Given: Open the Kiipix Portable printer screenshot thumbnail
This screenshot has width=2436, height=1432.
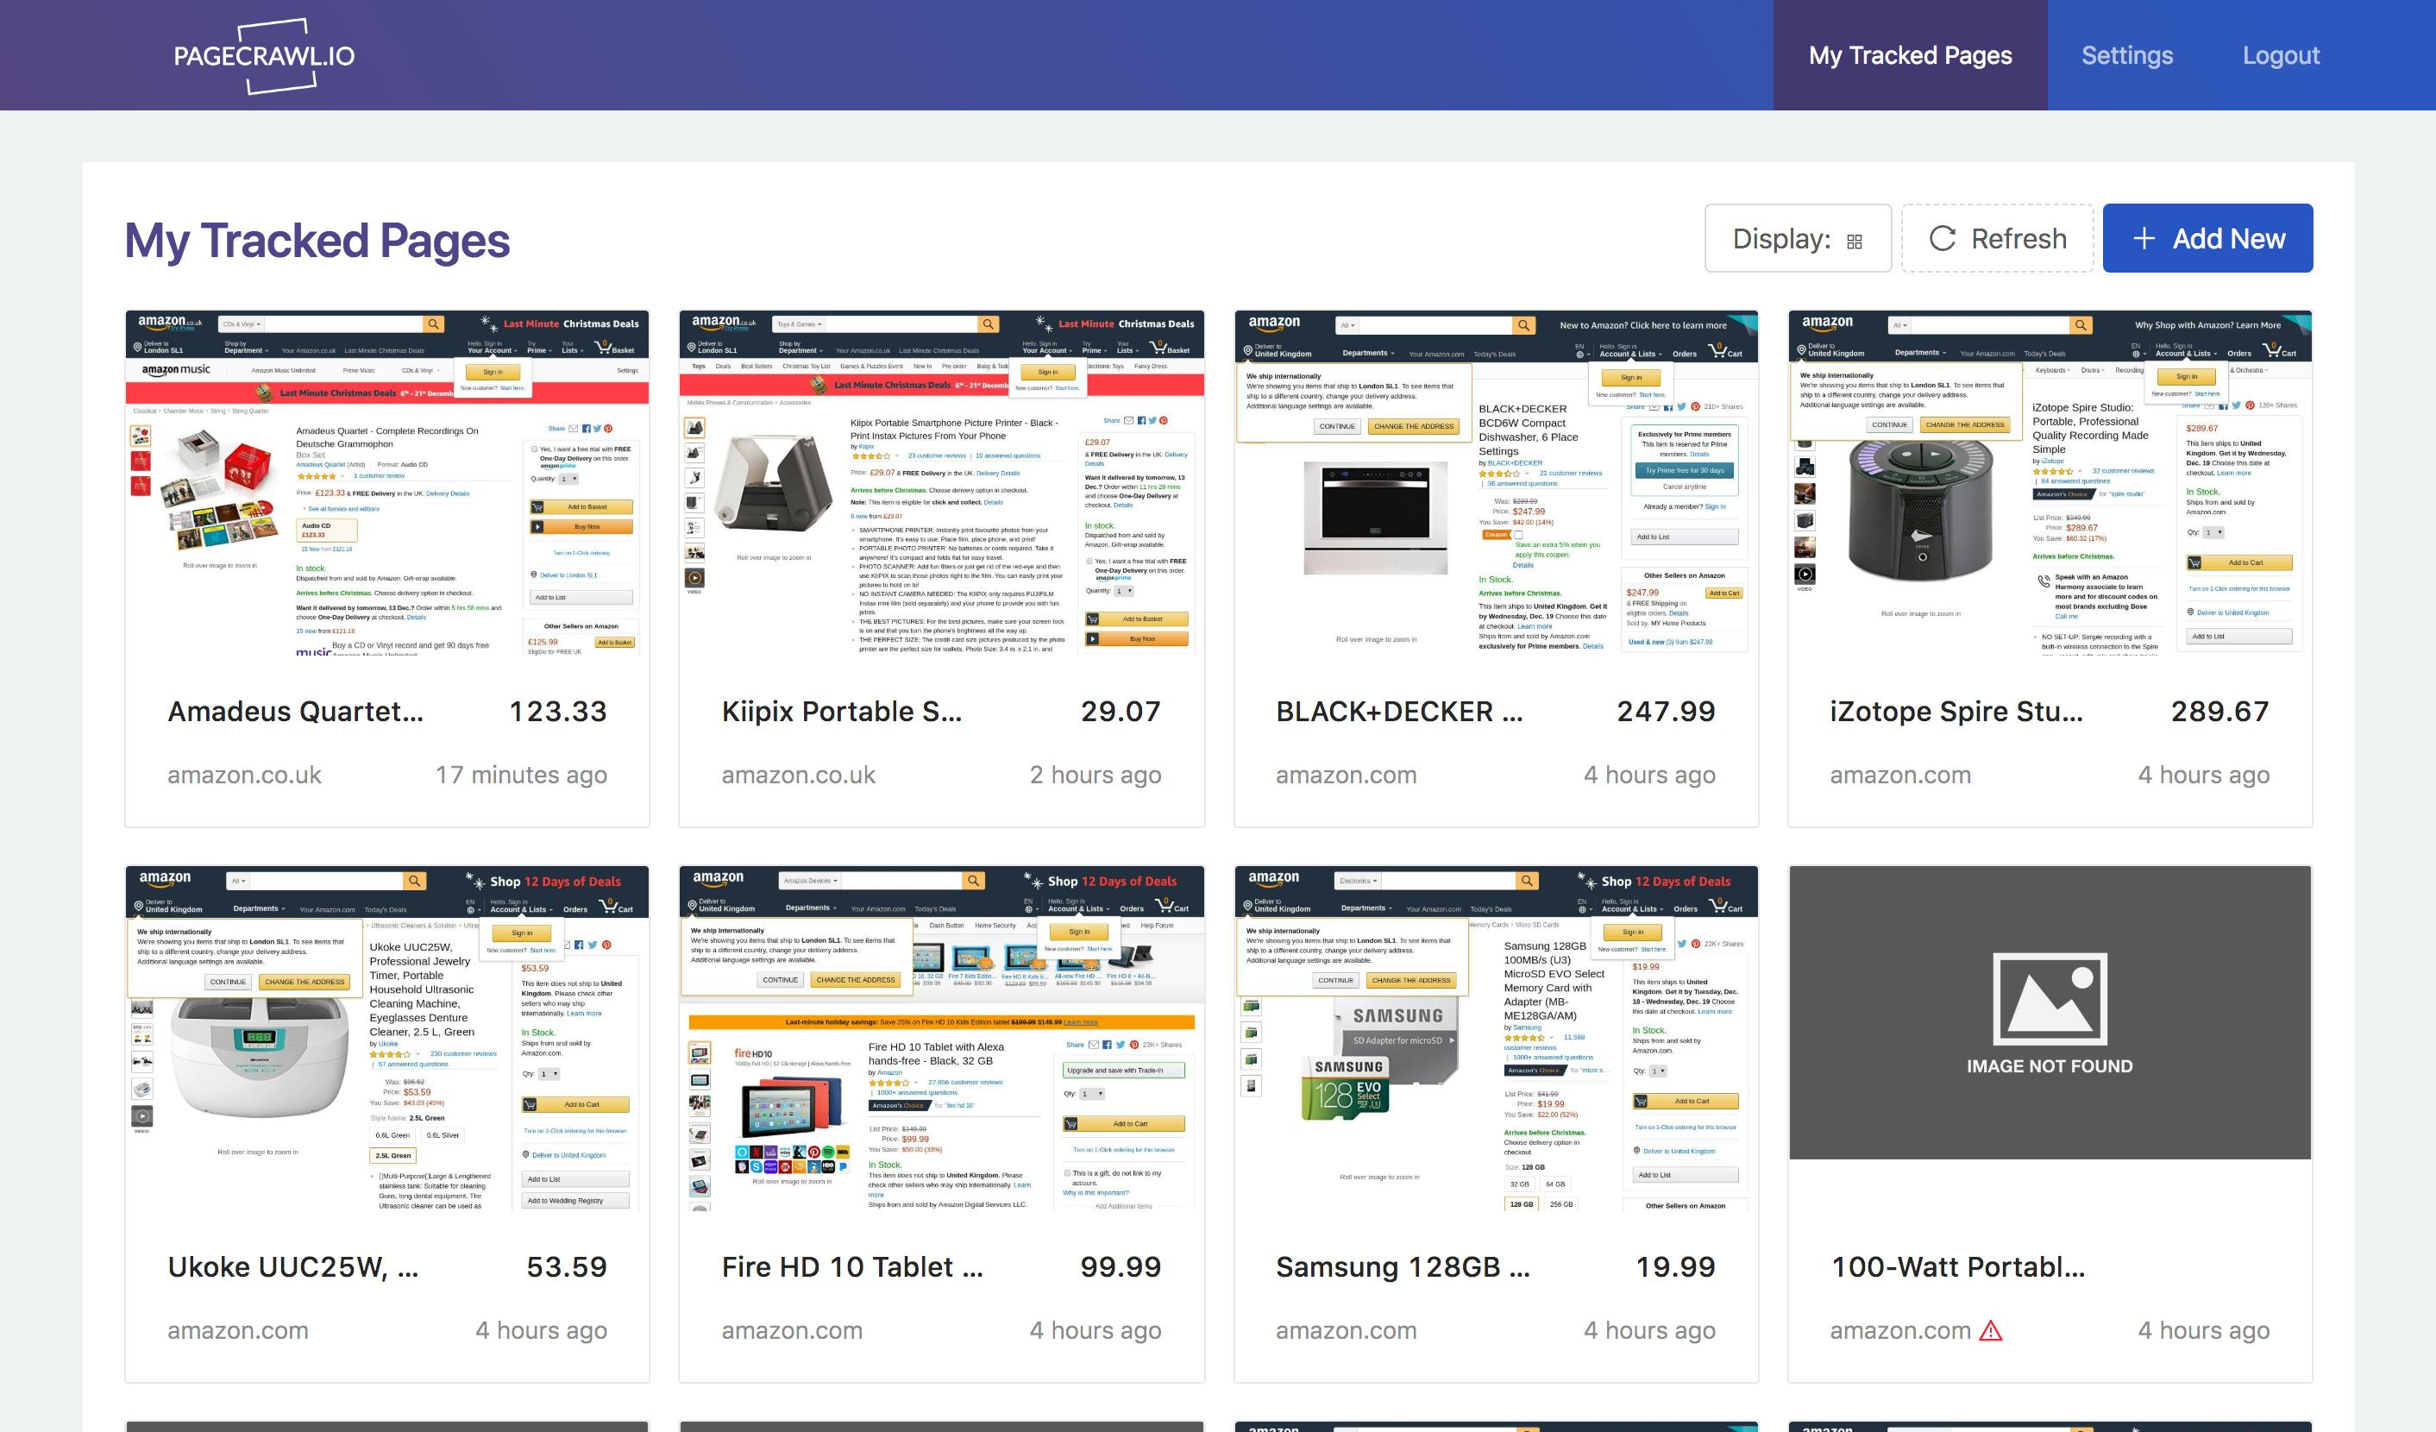Looking at the screenshot, I should 941,483.
